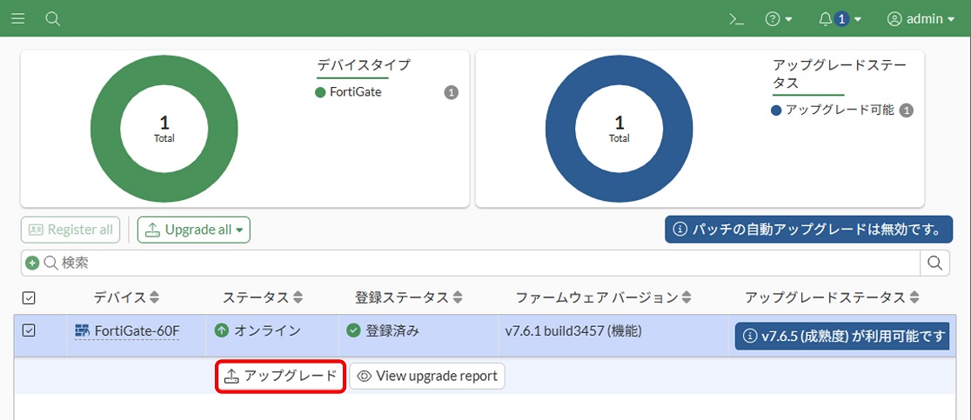971x420 pixels.
Task: Click the FortiGate-60F device icon
Action: (83, 330)
